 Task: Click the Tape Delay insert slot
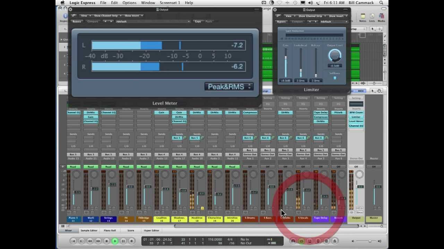321,112
